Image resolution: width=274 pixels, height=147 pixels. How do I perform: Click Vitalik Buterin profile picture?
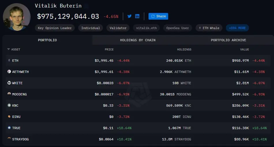pos(17,17)
